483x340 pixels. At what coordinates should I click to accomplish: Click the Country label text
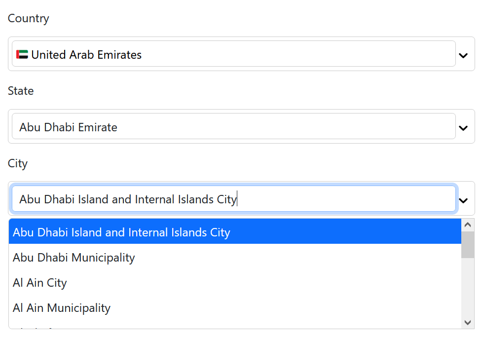[28, 18]
